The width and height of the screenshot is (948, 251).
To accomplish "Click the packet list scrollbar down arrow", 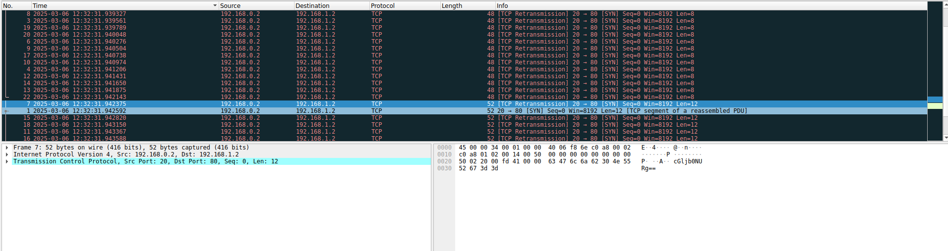I will pyautogui.click(x=946, y=138).
